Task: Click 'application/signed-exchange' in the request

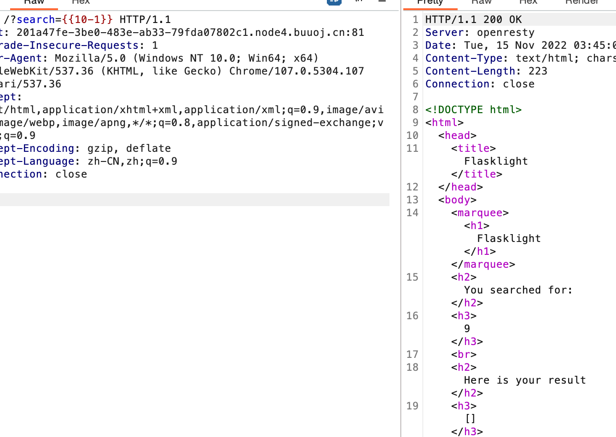Action: click(284, 122)
